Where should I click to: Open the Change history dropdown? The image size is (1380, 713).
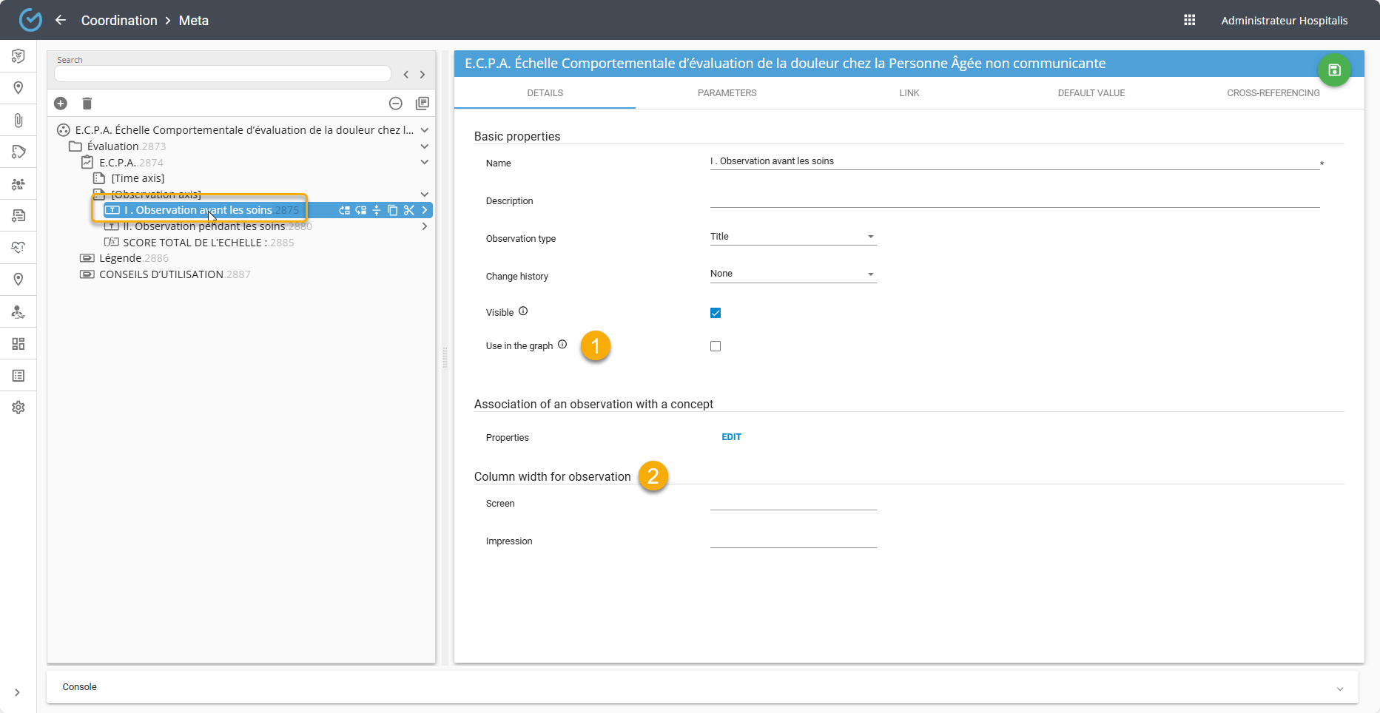792,274
